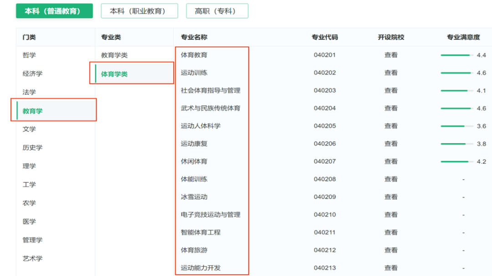Select 工学 from the category list

click(x=29, y=185)
